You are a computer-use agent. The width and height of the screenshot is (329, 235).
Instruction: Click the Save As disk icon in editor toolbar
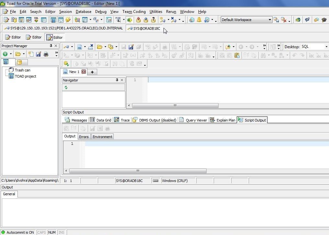coord(131,47)
